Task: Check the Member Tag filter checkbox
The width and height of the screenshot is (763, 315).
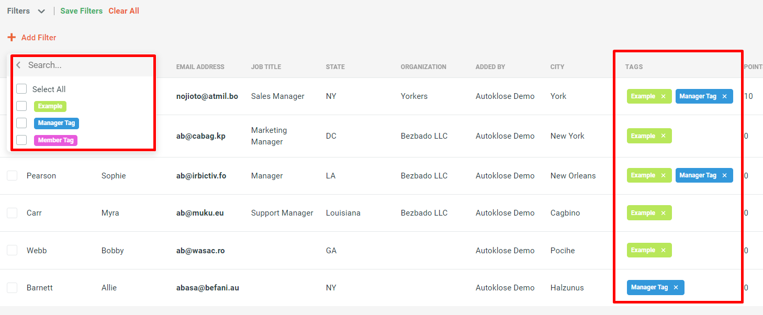Action: [x=21, y=140]
